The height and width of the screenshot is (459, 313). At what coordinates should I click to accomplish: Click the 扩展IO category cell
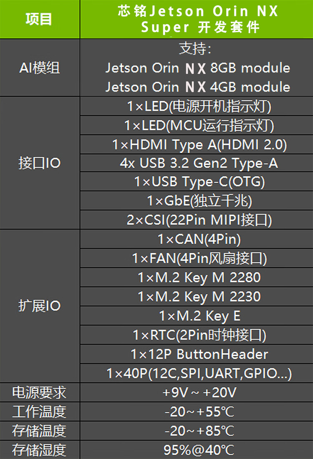[40, 306]
